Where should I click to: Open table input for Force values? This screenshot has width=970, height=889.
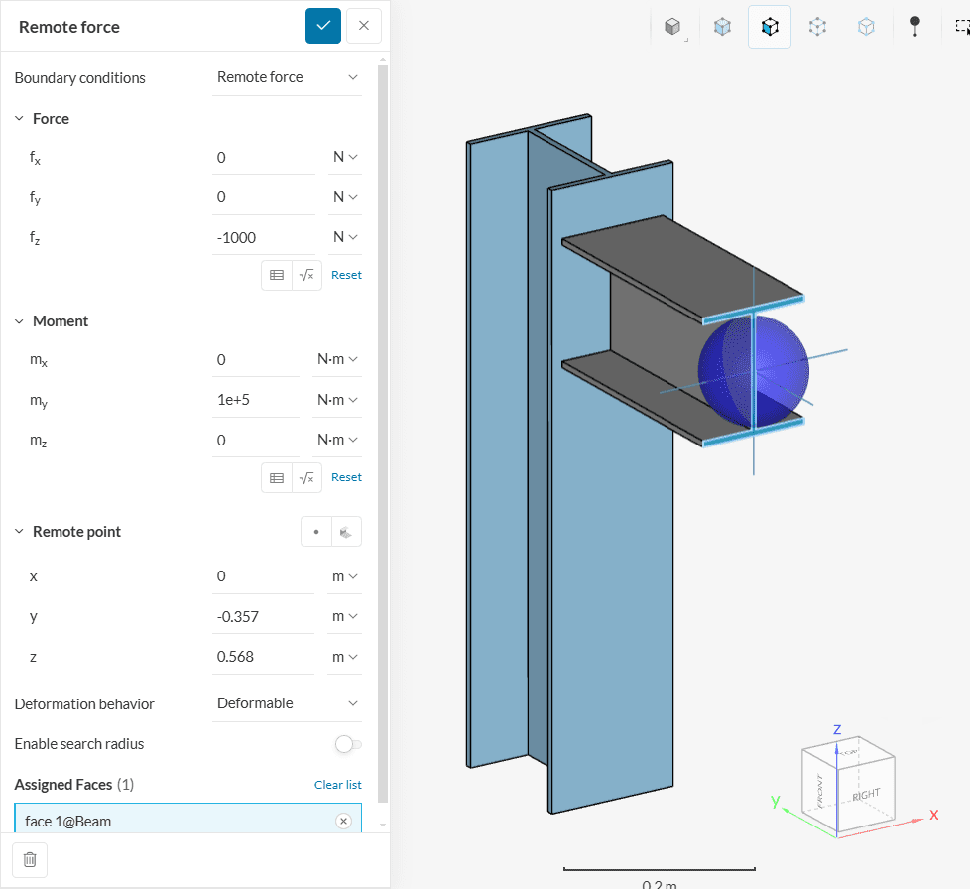point(277,275)
